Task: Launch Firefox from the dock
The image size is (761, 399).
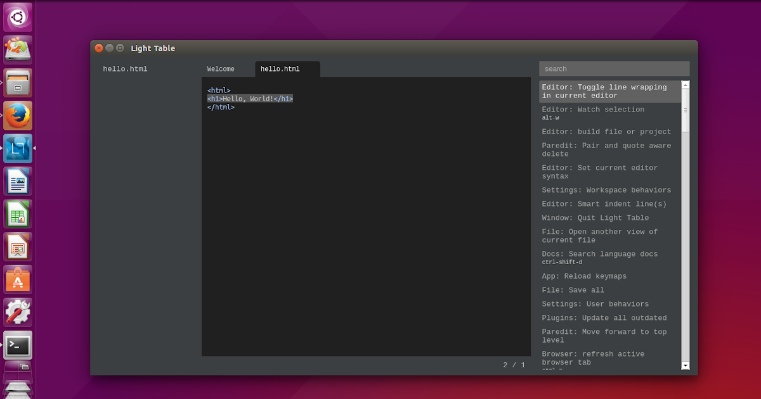Action: (17, 115)
